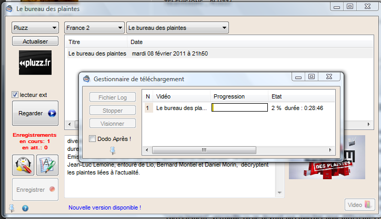Open the notepad with pen icon
Screen dimensions: 381x219
[47, 165]
